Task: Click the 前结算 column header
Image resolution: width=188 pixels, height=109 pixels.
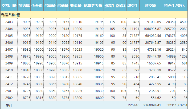Action: pyautogui.click(x=24, y=6)
